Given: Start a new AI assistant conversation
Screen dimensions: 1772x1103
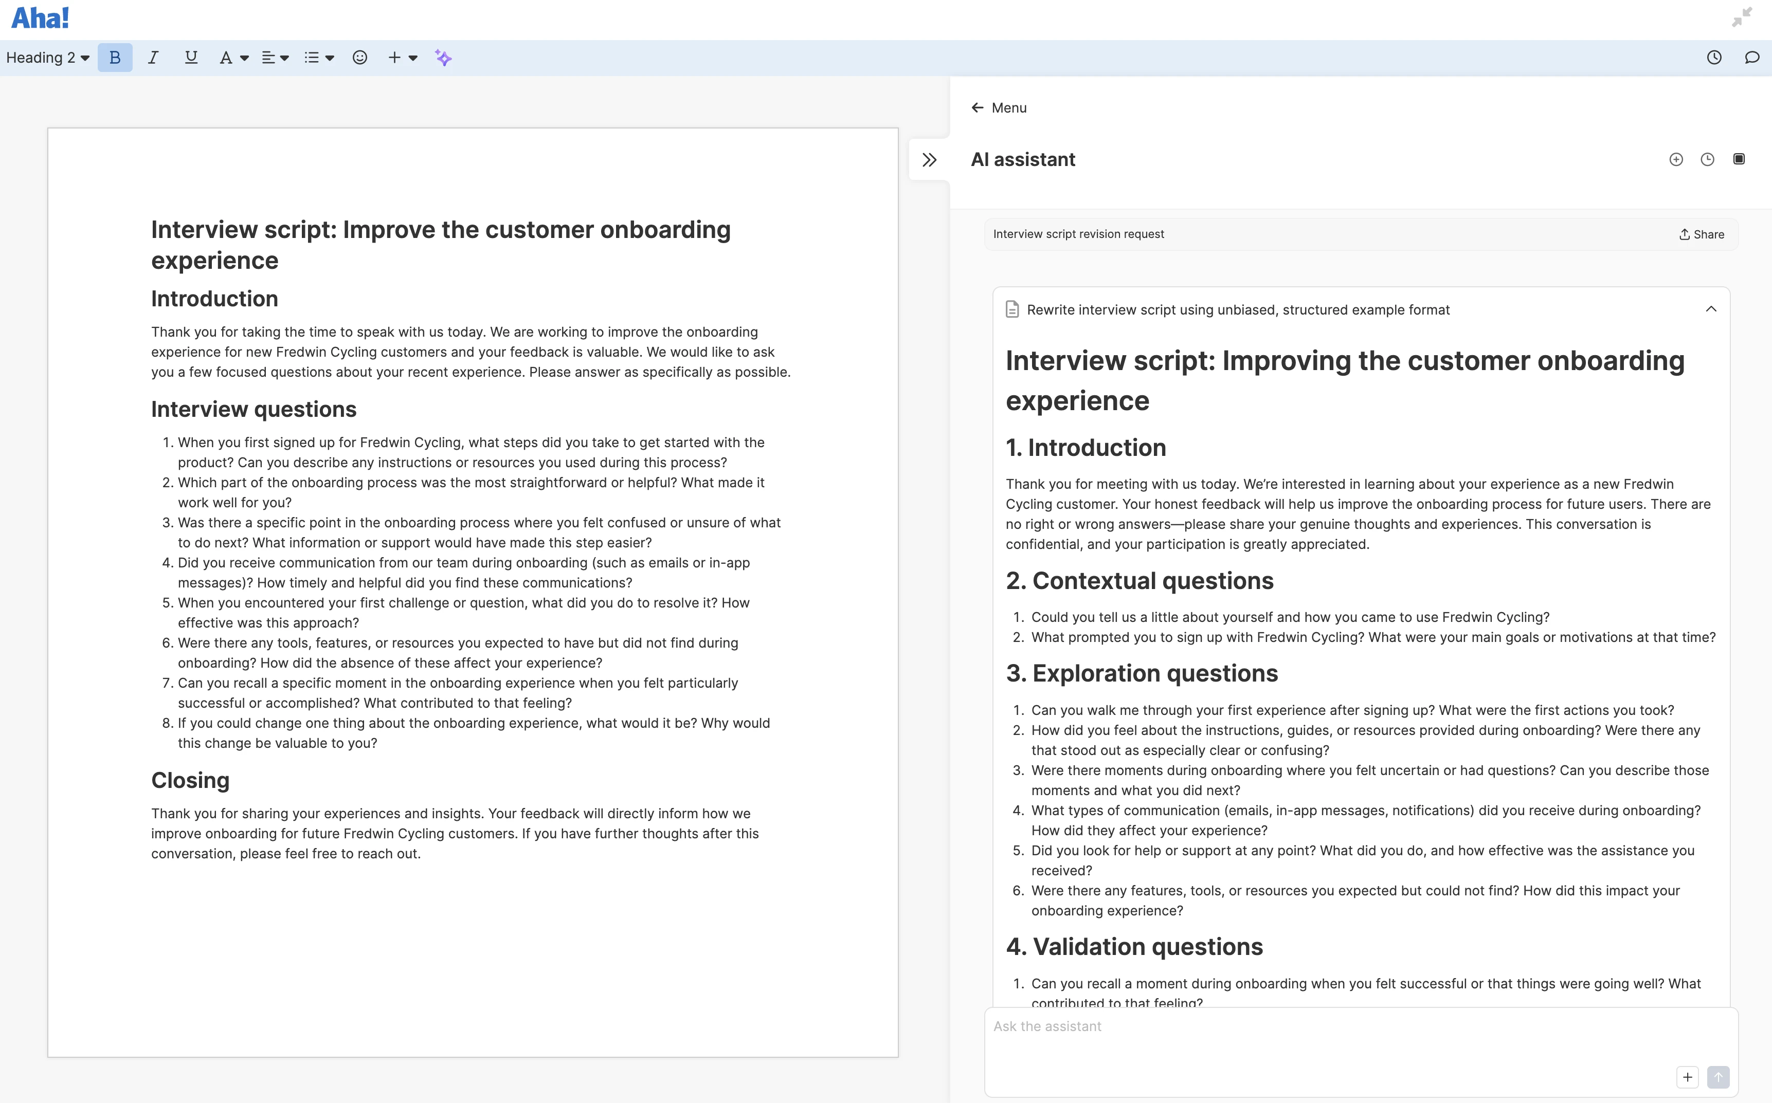Looking at the screenshot, I should point(1676,159).
